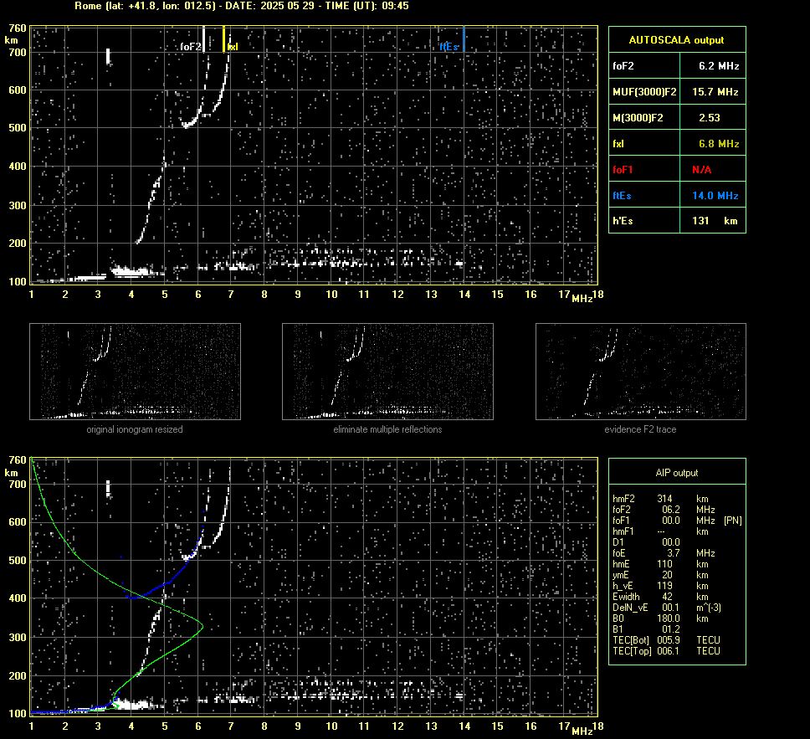Screen dimensions: 810x739
Task: Click the green electron density profile peak in bottom plot
Action: pos(202,627)
